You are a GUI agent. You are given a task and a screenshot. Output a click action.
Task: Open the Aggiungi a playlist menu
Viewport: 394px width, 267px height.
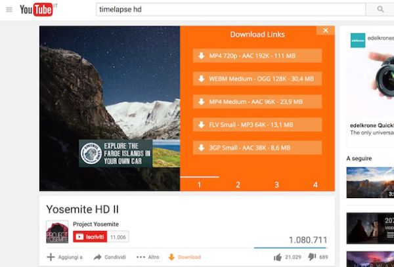coord(65,257)
